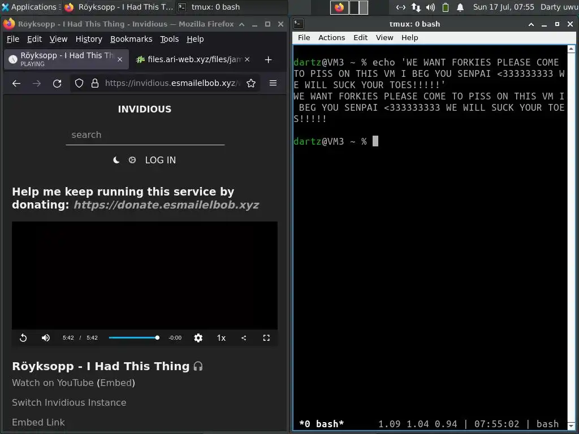
Task: Open the up-down network arrows tray icon
Action: 416,7
